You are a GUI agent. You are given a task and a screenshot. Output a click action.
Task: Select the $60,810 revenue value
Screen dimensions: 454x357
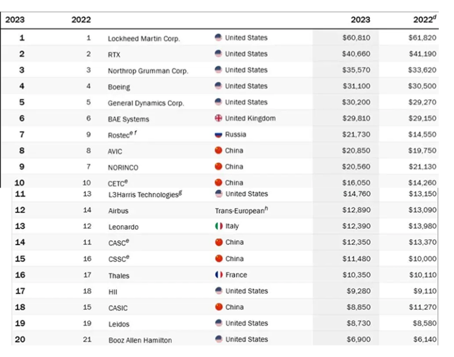click(356, 38)
